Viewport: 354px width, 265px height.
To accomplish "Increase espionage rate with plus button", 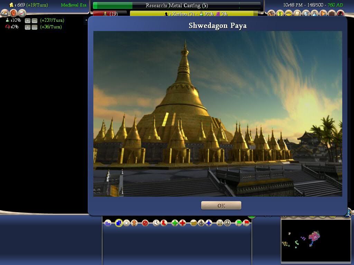I will click(28, 27).
